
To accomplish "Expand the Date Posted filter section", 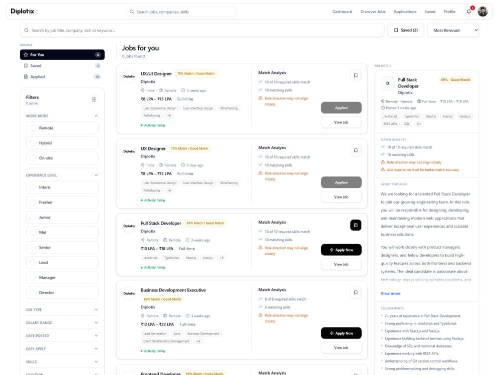I will 62,336.
